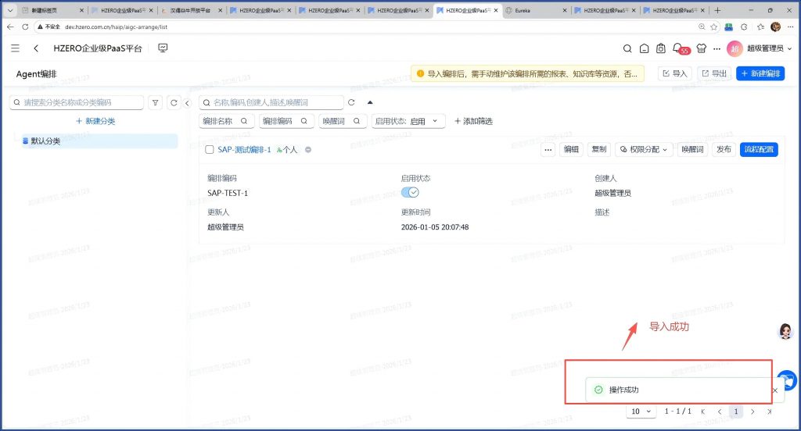The height and width of the screenshot is (431, 801).
Task: Click the name/code search input field
Action: (x=271, y=102)
